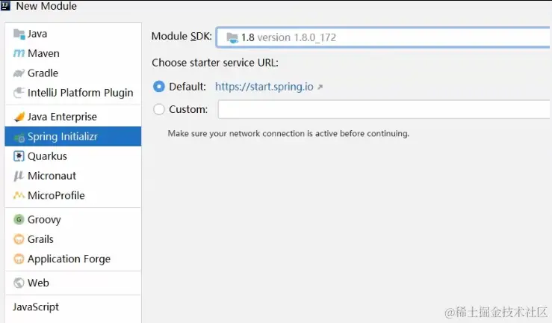Viewport: 552px width, 323px height.
Task: Click the New Module window icon
Action: click(x=6, y=6)
